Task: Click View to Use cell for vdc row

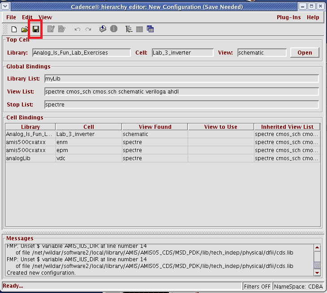Action: click(x=221, y=158)
